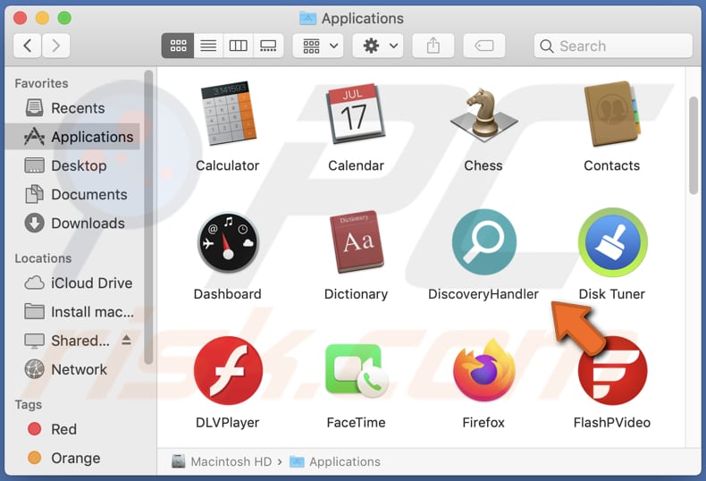Open the gear action menu
This screenshot has width=706, height=481.
tap(378, 46)
